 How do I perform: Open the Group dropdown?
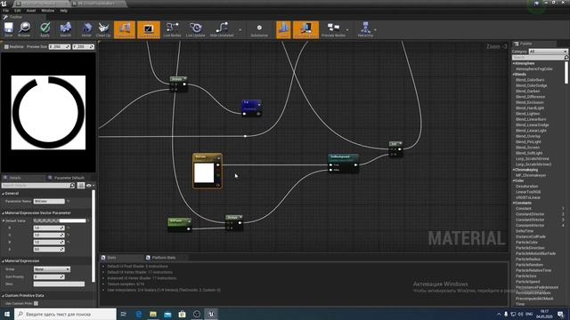click(x=52, y=269)
